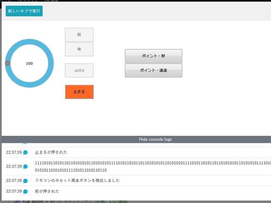Click the bubble icon by リモコンのカセット log

point(25,181)
